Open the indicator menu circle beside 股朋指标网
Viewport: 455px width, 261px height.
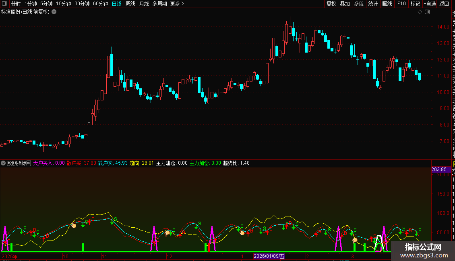(3, 163)
